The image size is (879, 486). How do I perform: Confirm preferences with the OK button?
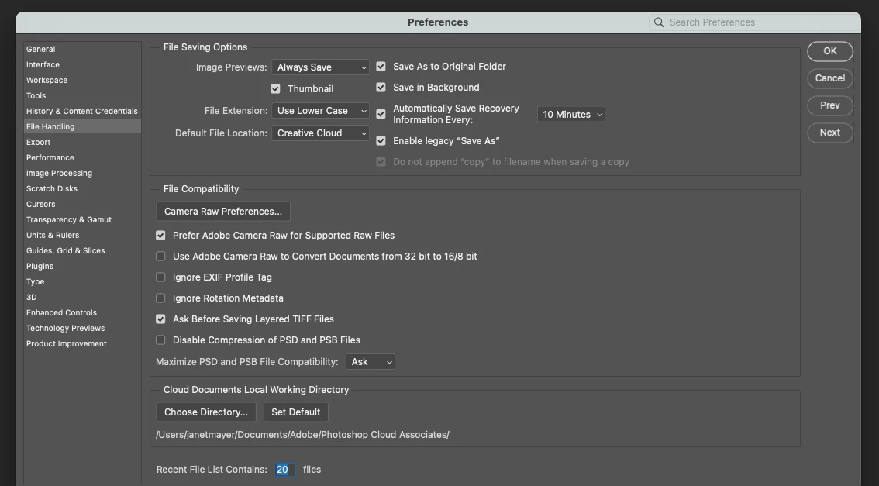pos(829,51)
